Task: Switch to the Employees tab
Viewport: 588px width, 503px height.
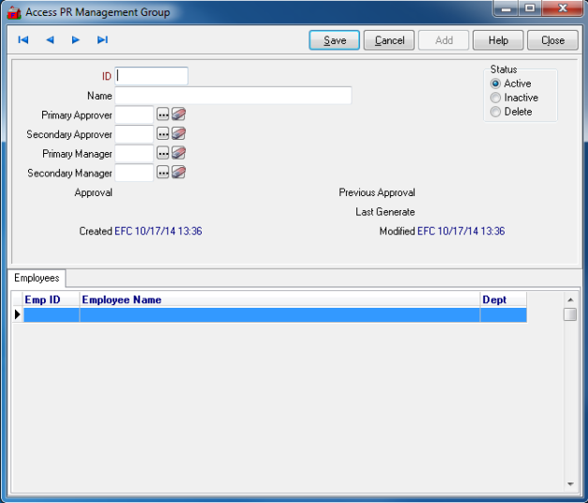Action: [37, 278]
